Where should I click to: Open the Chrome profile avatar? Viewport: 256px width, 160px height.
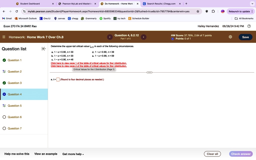[223, 11]
